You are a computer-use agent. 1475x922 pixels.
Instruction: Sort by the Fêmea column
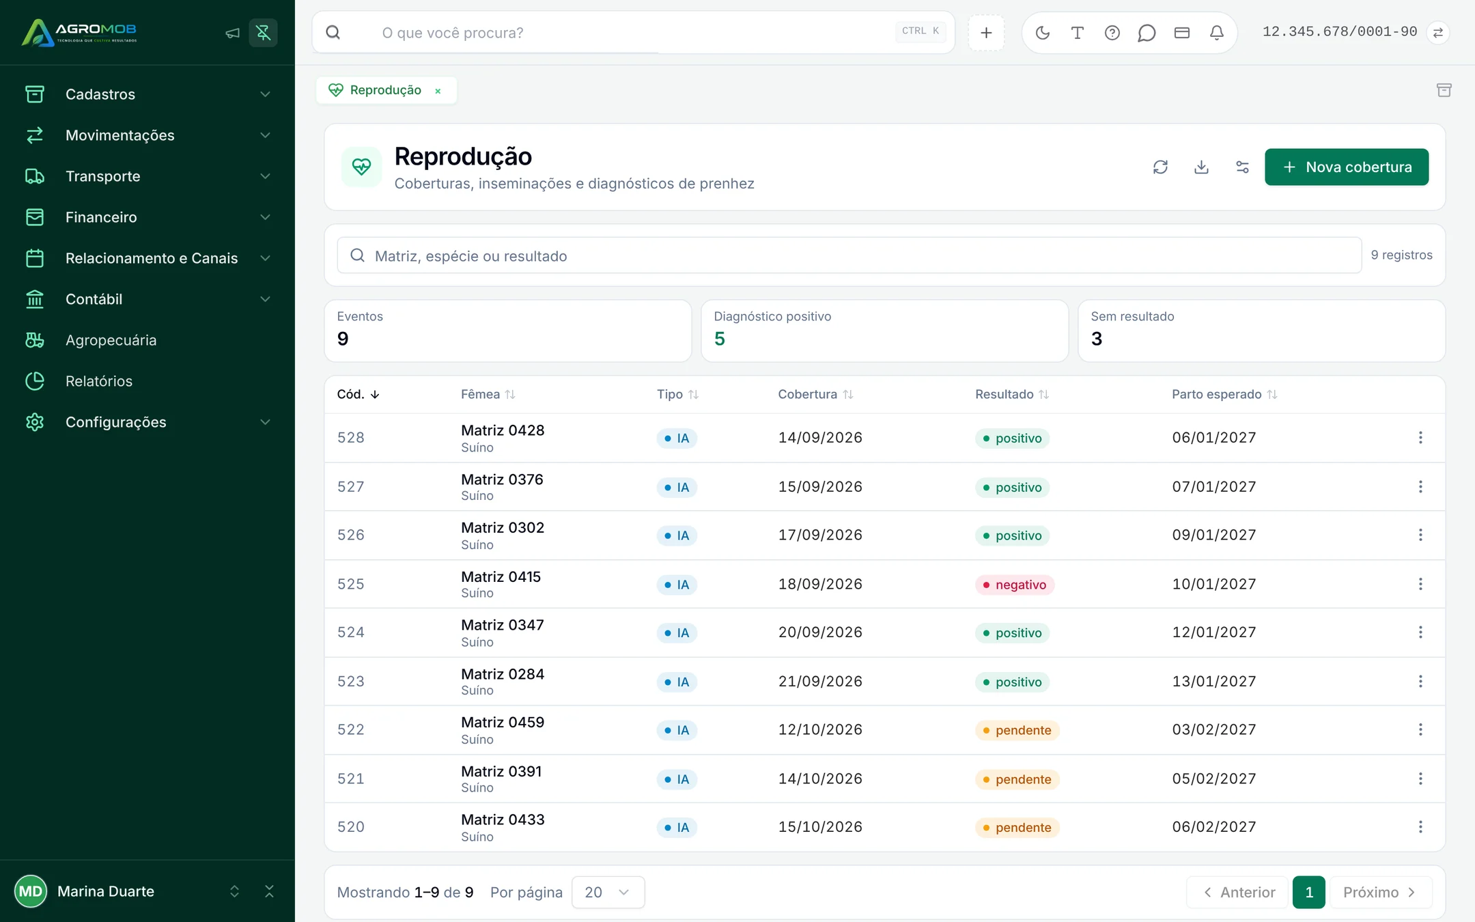click(x=488, y=394)
